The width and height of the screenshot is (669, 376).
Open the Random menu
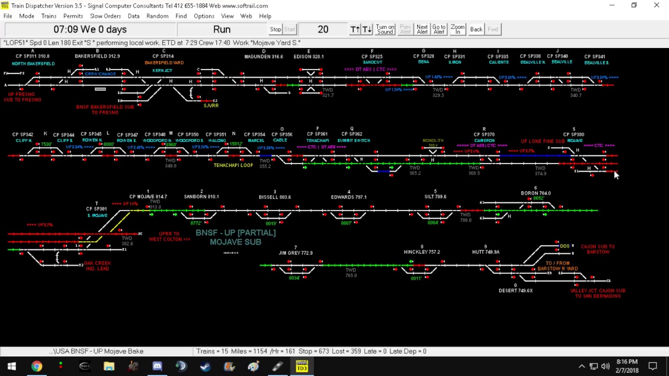click(157, 16)
